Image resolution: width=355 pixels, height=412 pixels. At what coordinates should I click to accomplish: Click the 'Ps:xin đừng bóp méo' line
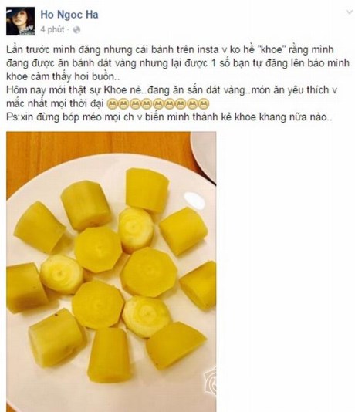[x=170, y=117]
